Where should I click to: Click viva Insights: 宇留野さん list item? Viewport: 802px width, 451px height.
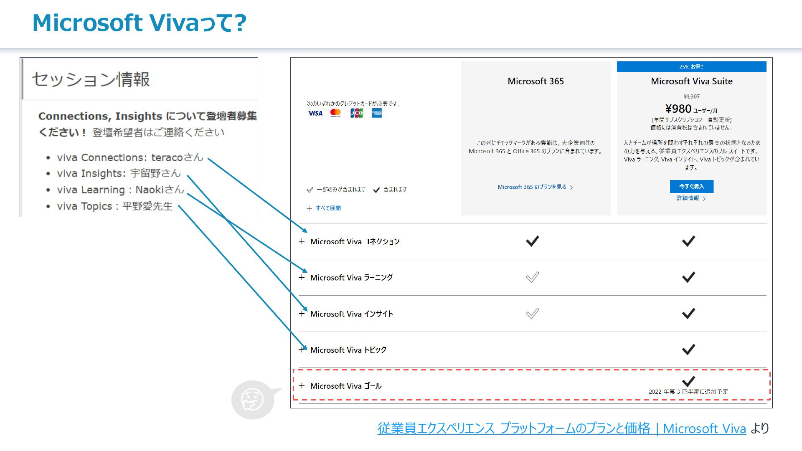click(x=119, y=173)
